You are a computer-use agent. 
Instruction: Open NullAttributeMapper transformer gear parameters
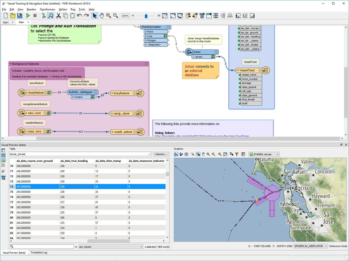click(x=95, y=92)
